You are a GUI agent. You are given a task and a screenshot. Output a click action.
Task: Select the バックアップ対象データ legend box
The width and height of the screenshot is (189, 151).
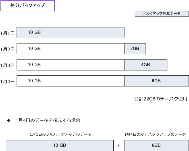tap(162, 14)
